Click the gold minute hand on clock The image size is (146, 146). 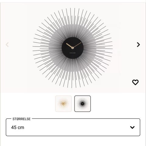(77, 45)
